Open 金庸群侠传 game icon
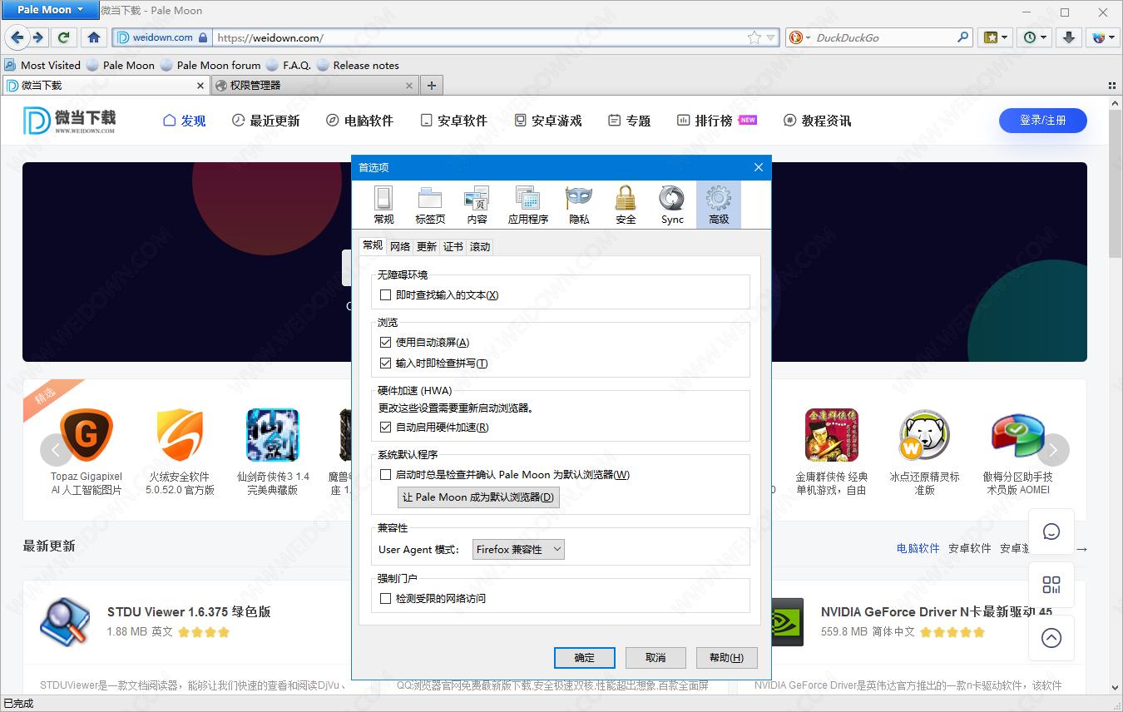The height and width of the screenshot is (712, 1123). [x=831, y=435]
